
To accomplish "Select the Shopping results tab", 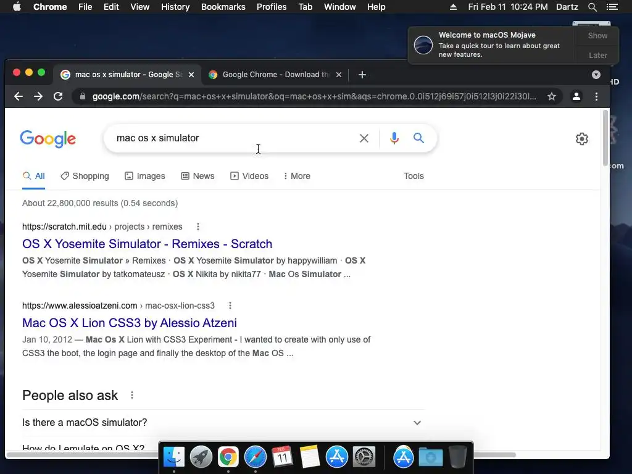I will click(85, 176).
